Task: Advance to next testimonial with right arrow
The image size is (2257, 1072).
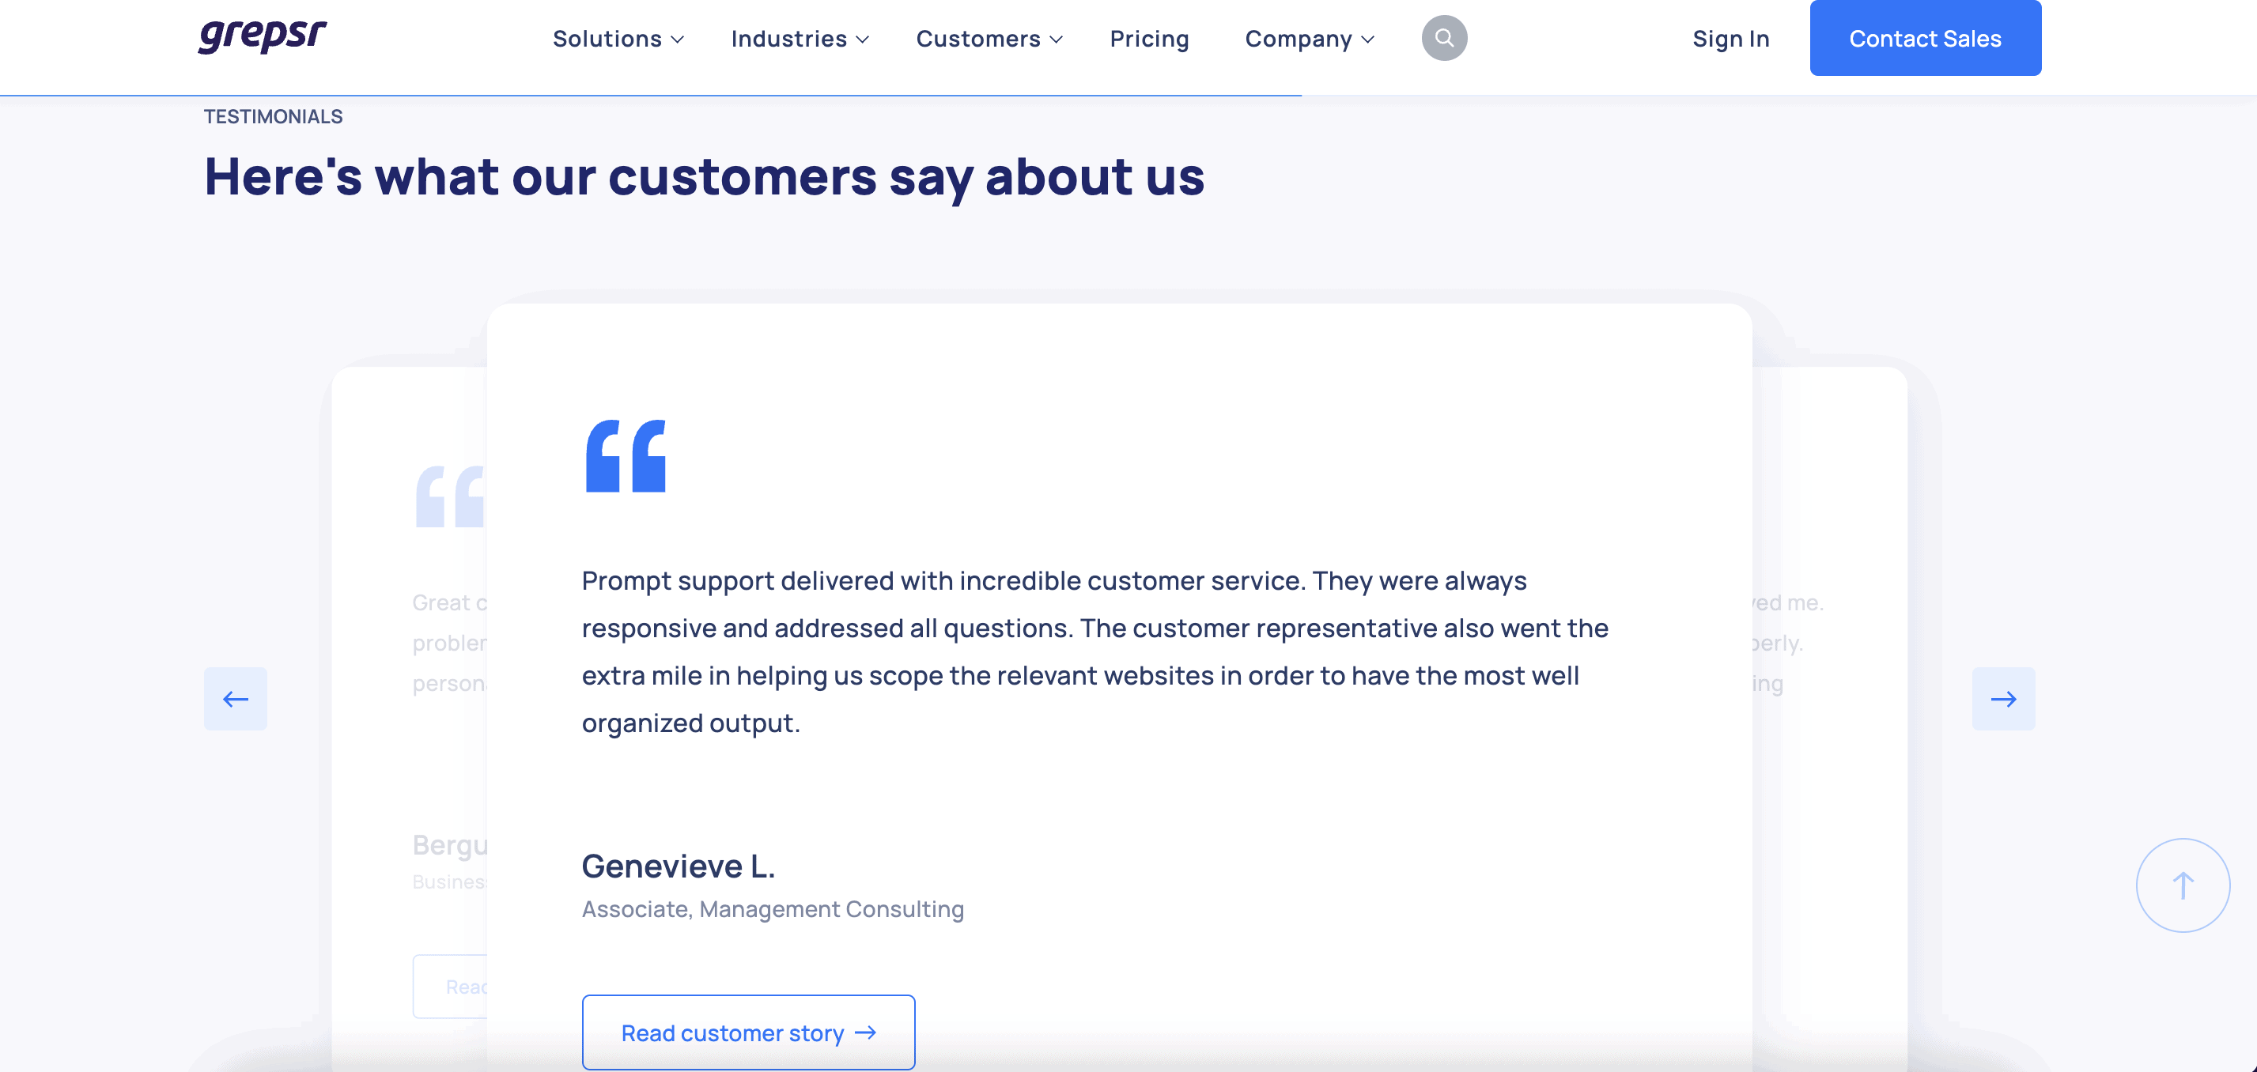Action: pyautogui.click(x=2003, y=699)
